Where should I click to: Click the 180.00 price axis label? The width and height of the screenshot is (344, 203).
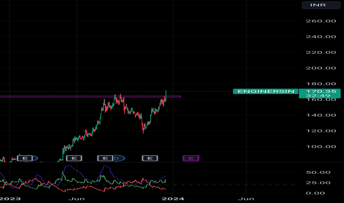321,84
